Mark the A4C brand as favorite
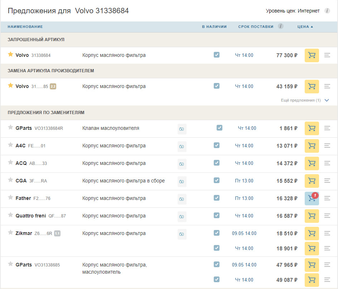 pos(10,145)
